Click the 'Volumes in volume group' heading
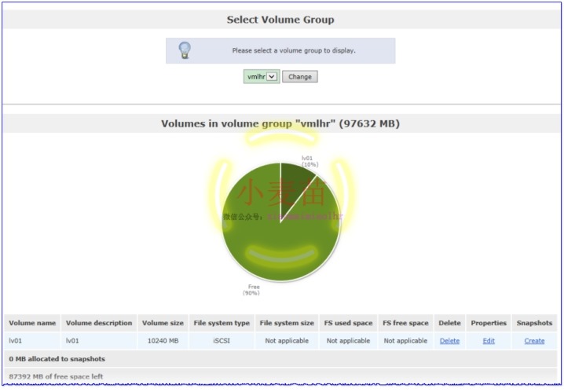The height and width of the screenshot is (392, 564). 280,123
